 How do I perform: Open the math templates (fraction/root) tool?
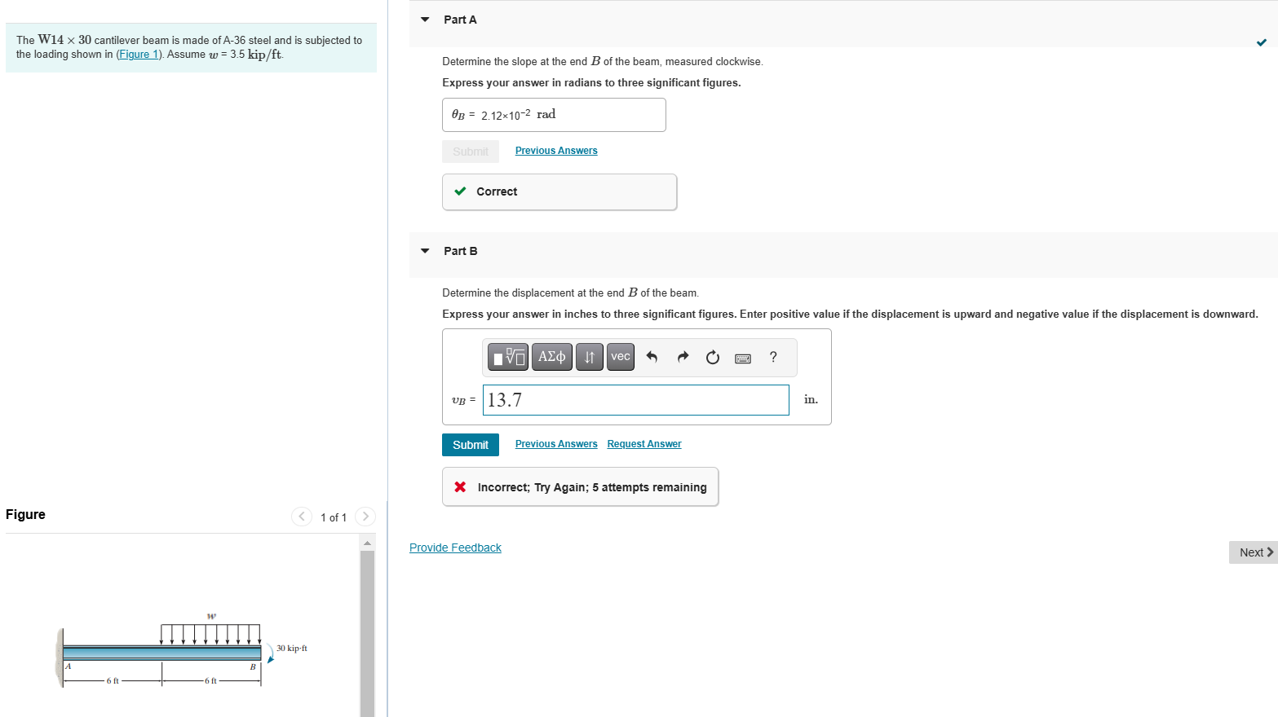pos(507,357)
